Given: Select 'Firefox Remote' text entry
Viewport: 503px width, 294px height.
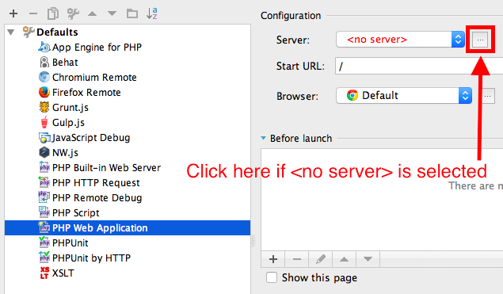Looking at the screenshot, I should coord(86,93).
